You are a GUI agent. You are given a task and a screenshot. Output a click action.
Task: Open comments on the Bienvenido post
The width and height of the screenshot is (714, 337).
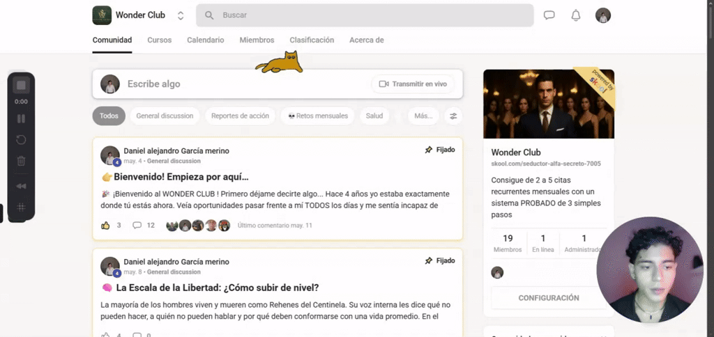(137, 225)
